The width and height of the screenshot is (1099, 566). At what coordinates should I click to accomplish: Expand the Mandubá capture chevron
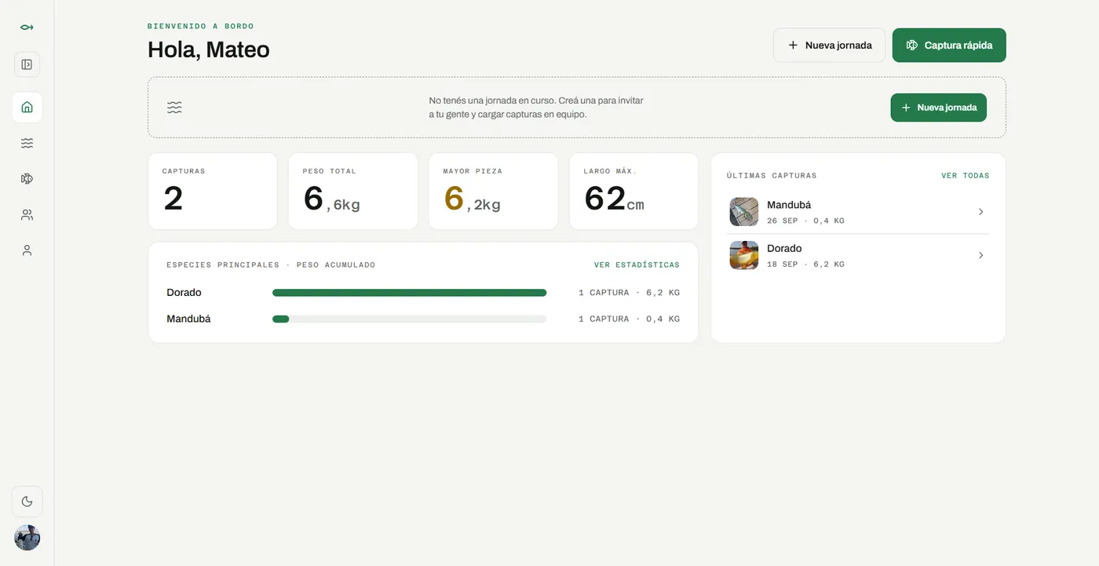pyautogui.click(x=980, y=212)
